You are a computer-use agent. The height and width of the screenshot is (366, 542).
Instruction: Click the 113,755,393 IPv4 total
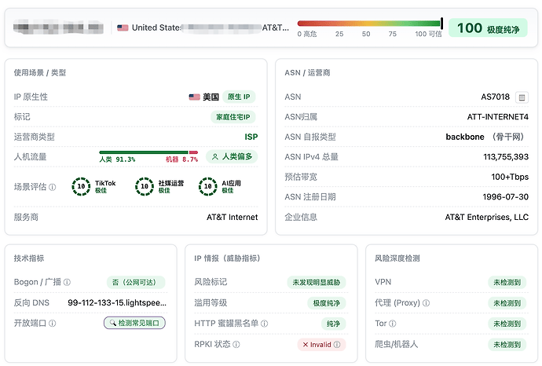click(506, 157)
